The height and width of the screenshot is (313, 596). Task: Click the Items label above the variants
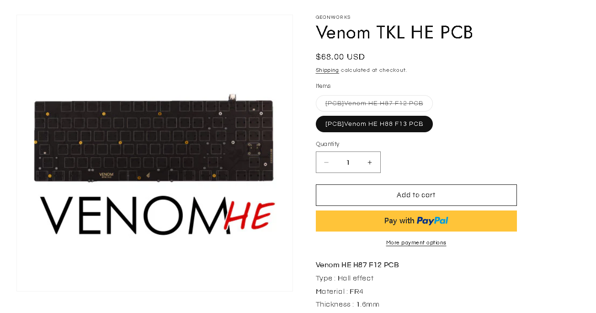tap(323, 86)
